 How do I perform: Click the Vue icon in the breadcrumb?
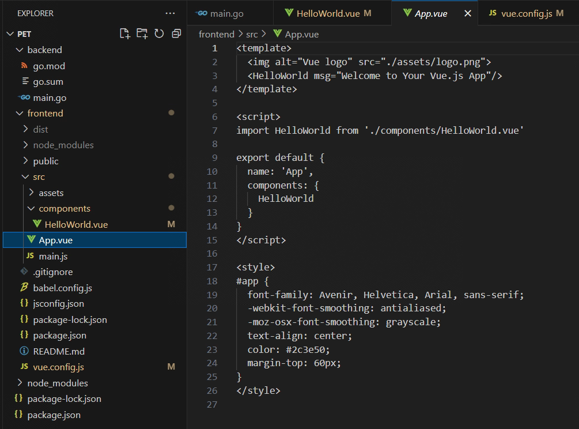tap(278, 34)
